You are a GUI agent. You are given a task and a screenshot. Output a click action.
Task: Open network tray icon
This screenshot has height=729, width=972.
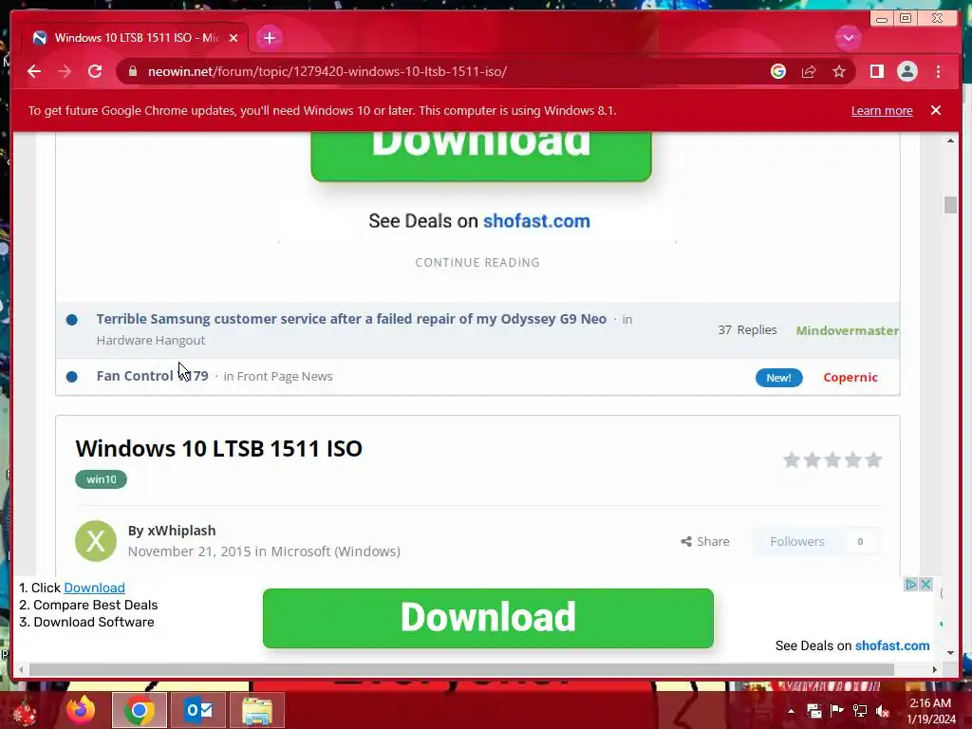click(x=860, y=711)
